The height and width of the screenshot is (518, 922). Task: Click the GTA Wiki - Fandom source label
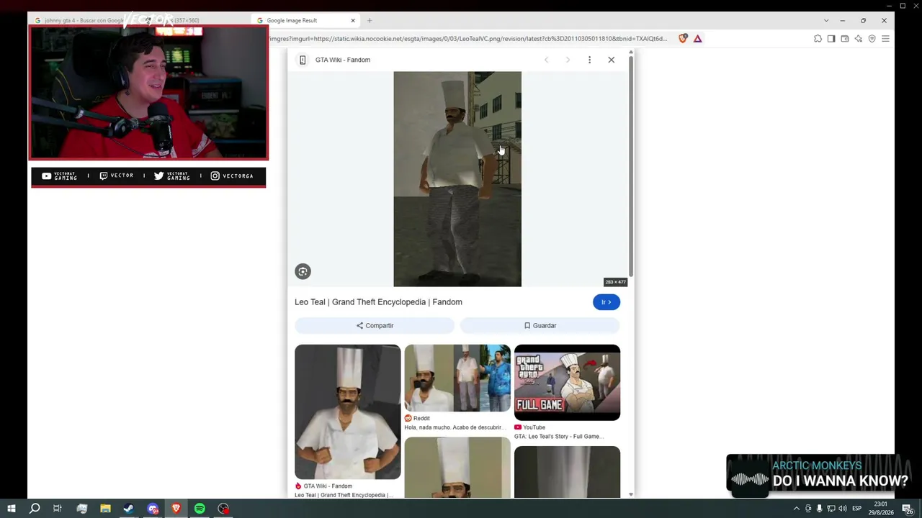343,60
